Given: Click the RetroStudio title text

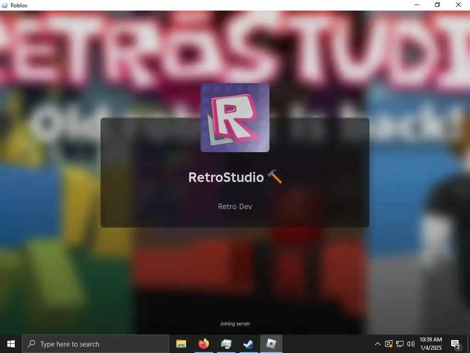Looking at the screenshot, I should point(226,177).
